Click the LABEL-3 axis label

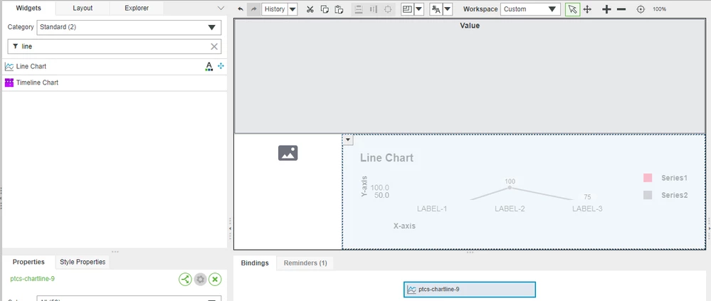coord(587,209)
